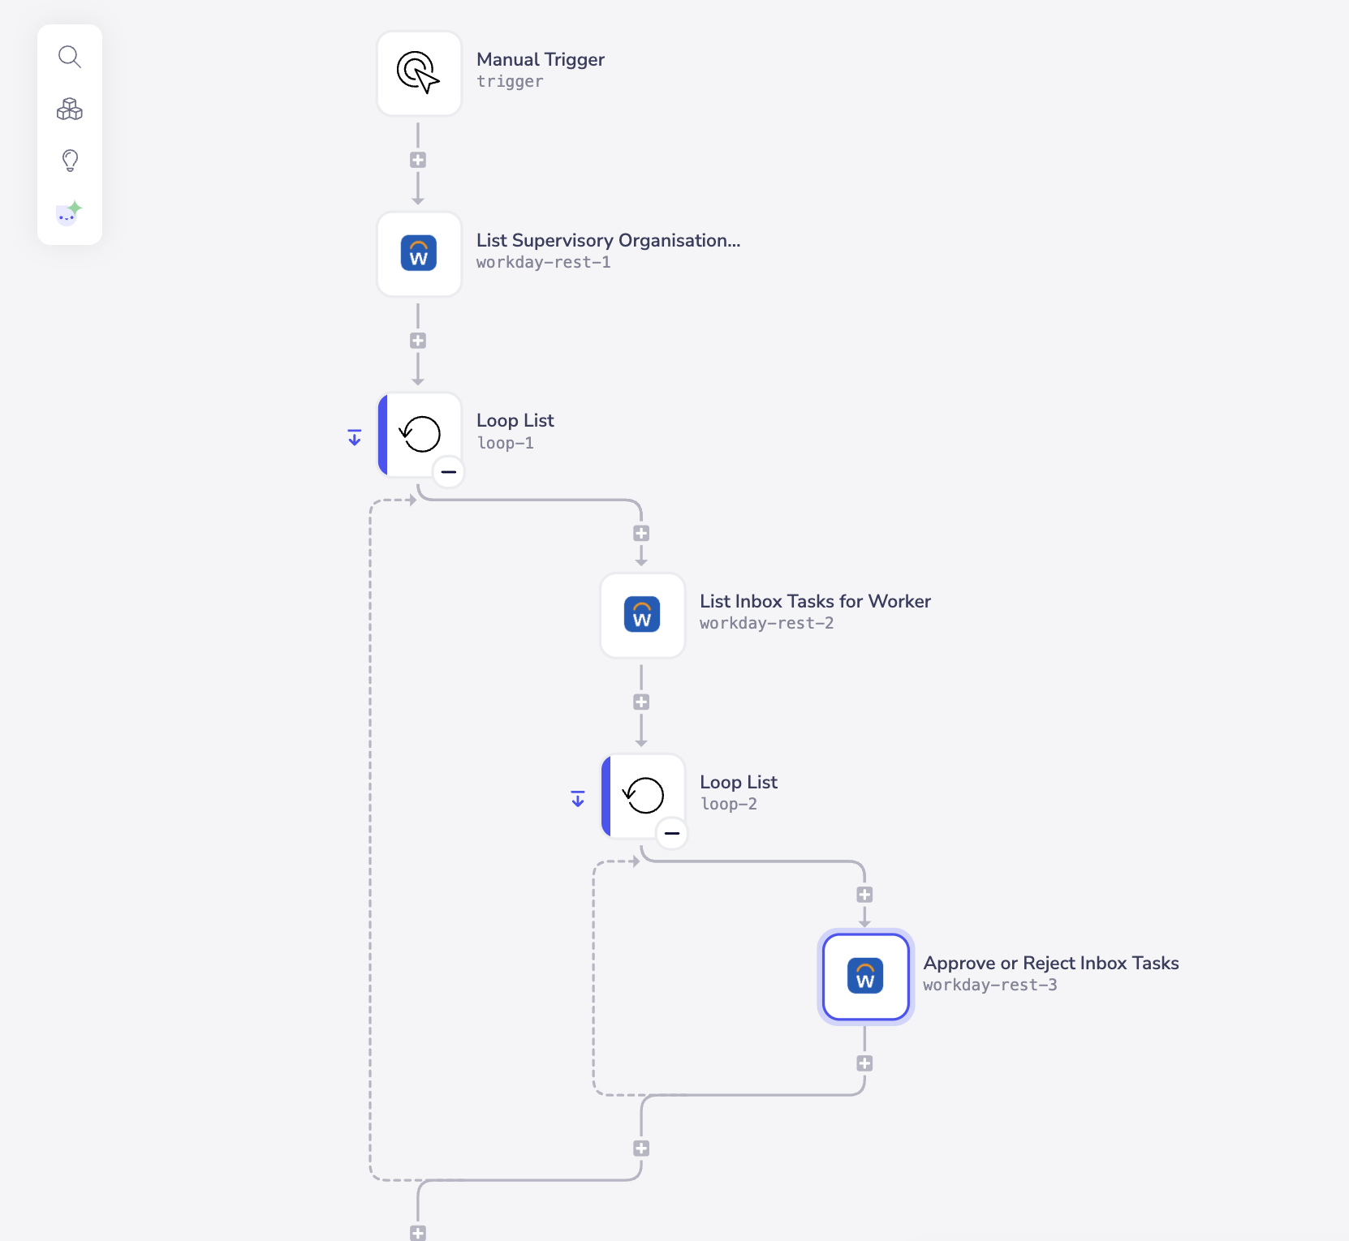Click the arrow marker left of loop-1
1349x1241 pixels.
tap(355, 438)
